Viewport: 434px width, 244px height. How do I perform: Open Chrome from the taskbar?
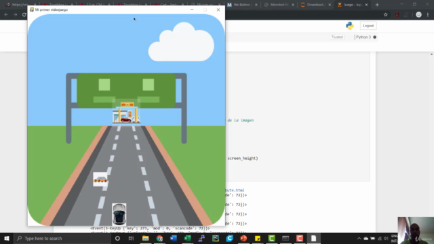coord(159,238)
